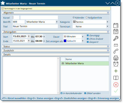This screenshot has width=123, height=103.
Task: Click the alarm clock reminder icon
Action: point(116,64)
